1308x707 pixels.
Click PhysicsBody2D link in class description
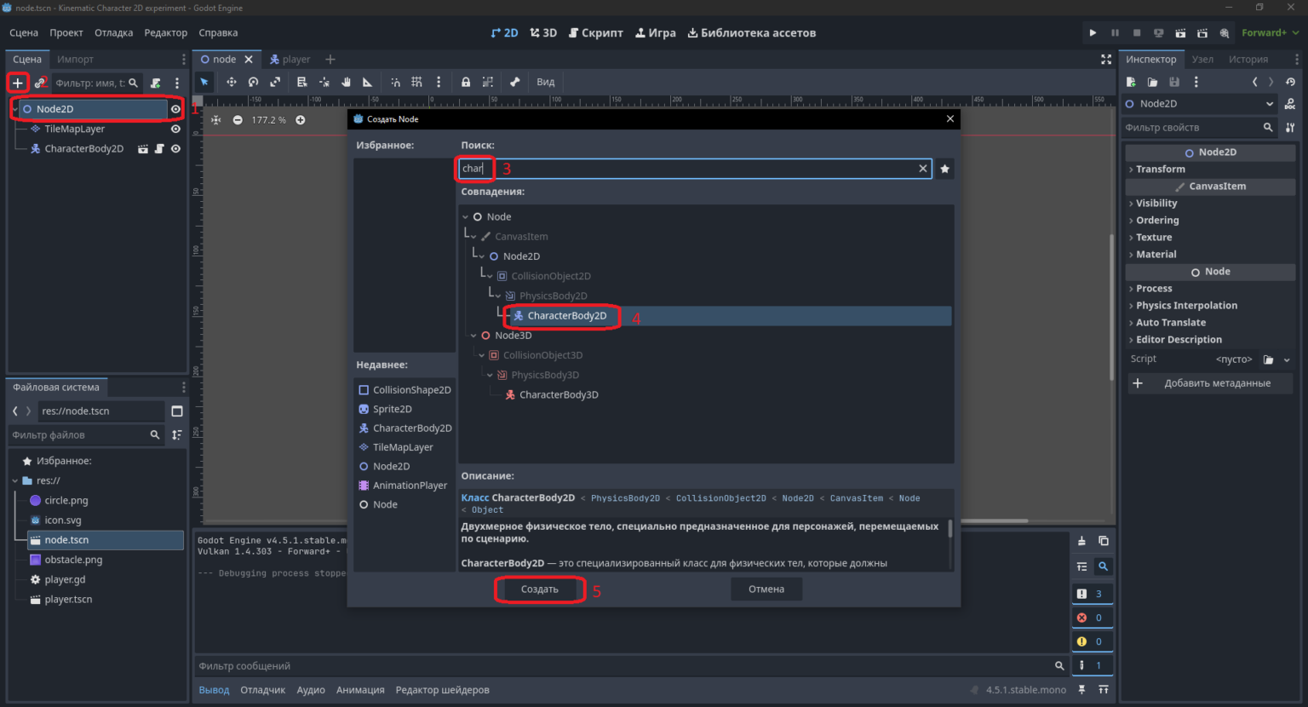(x=625, y=498)
